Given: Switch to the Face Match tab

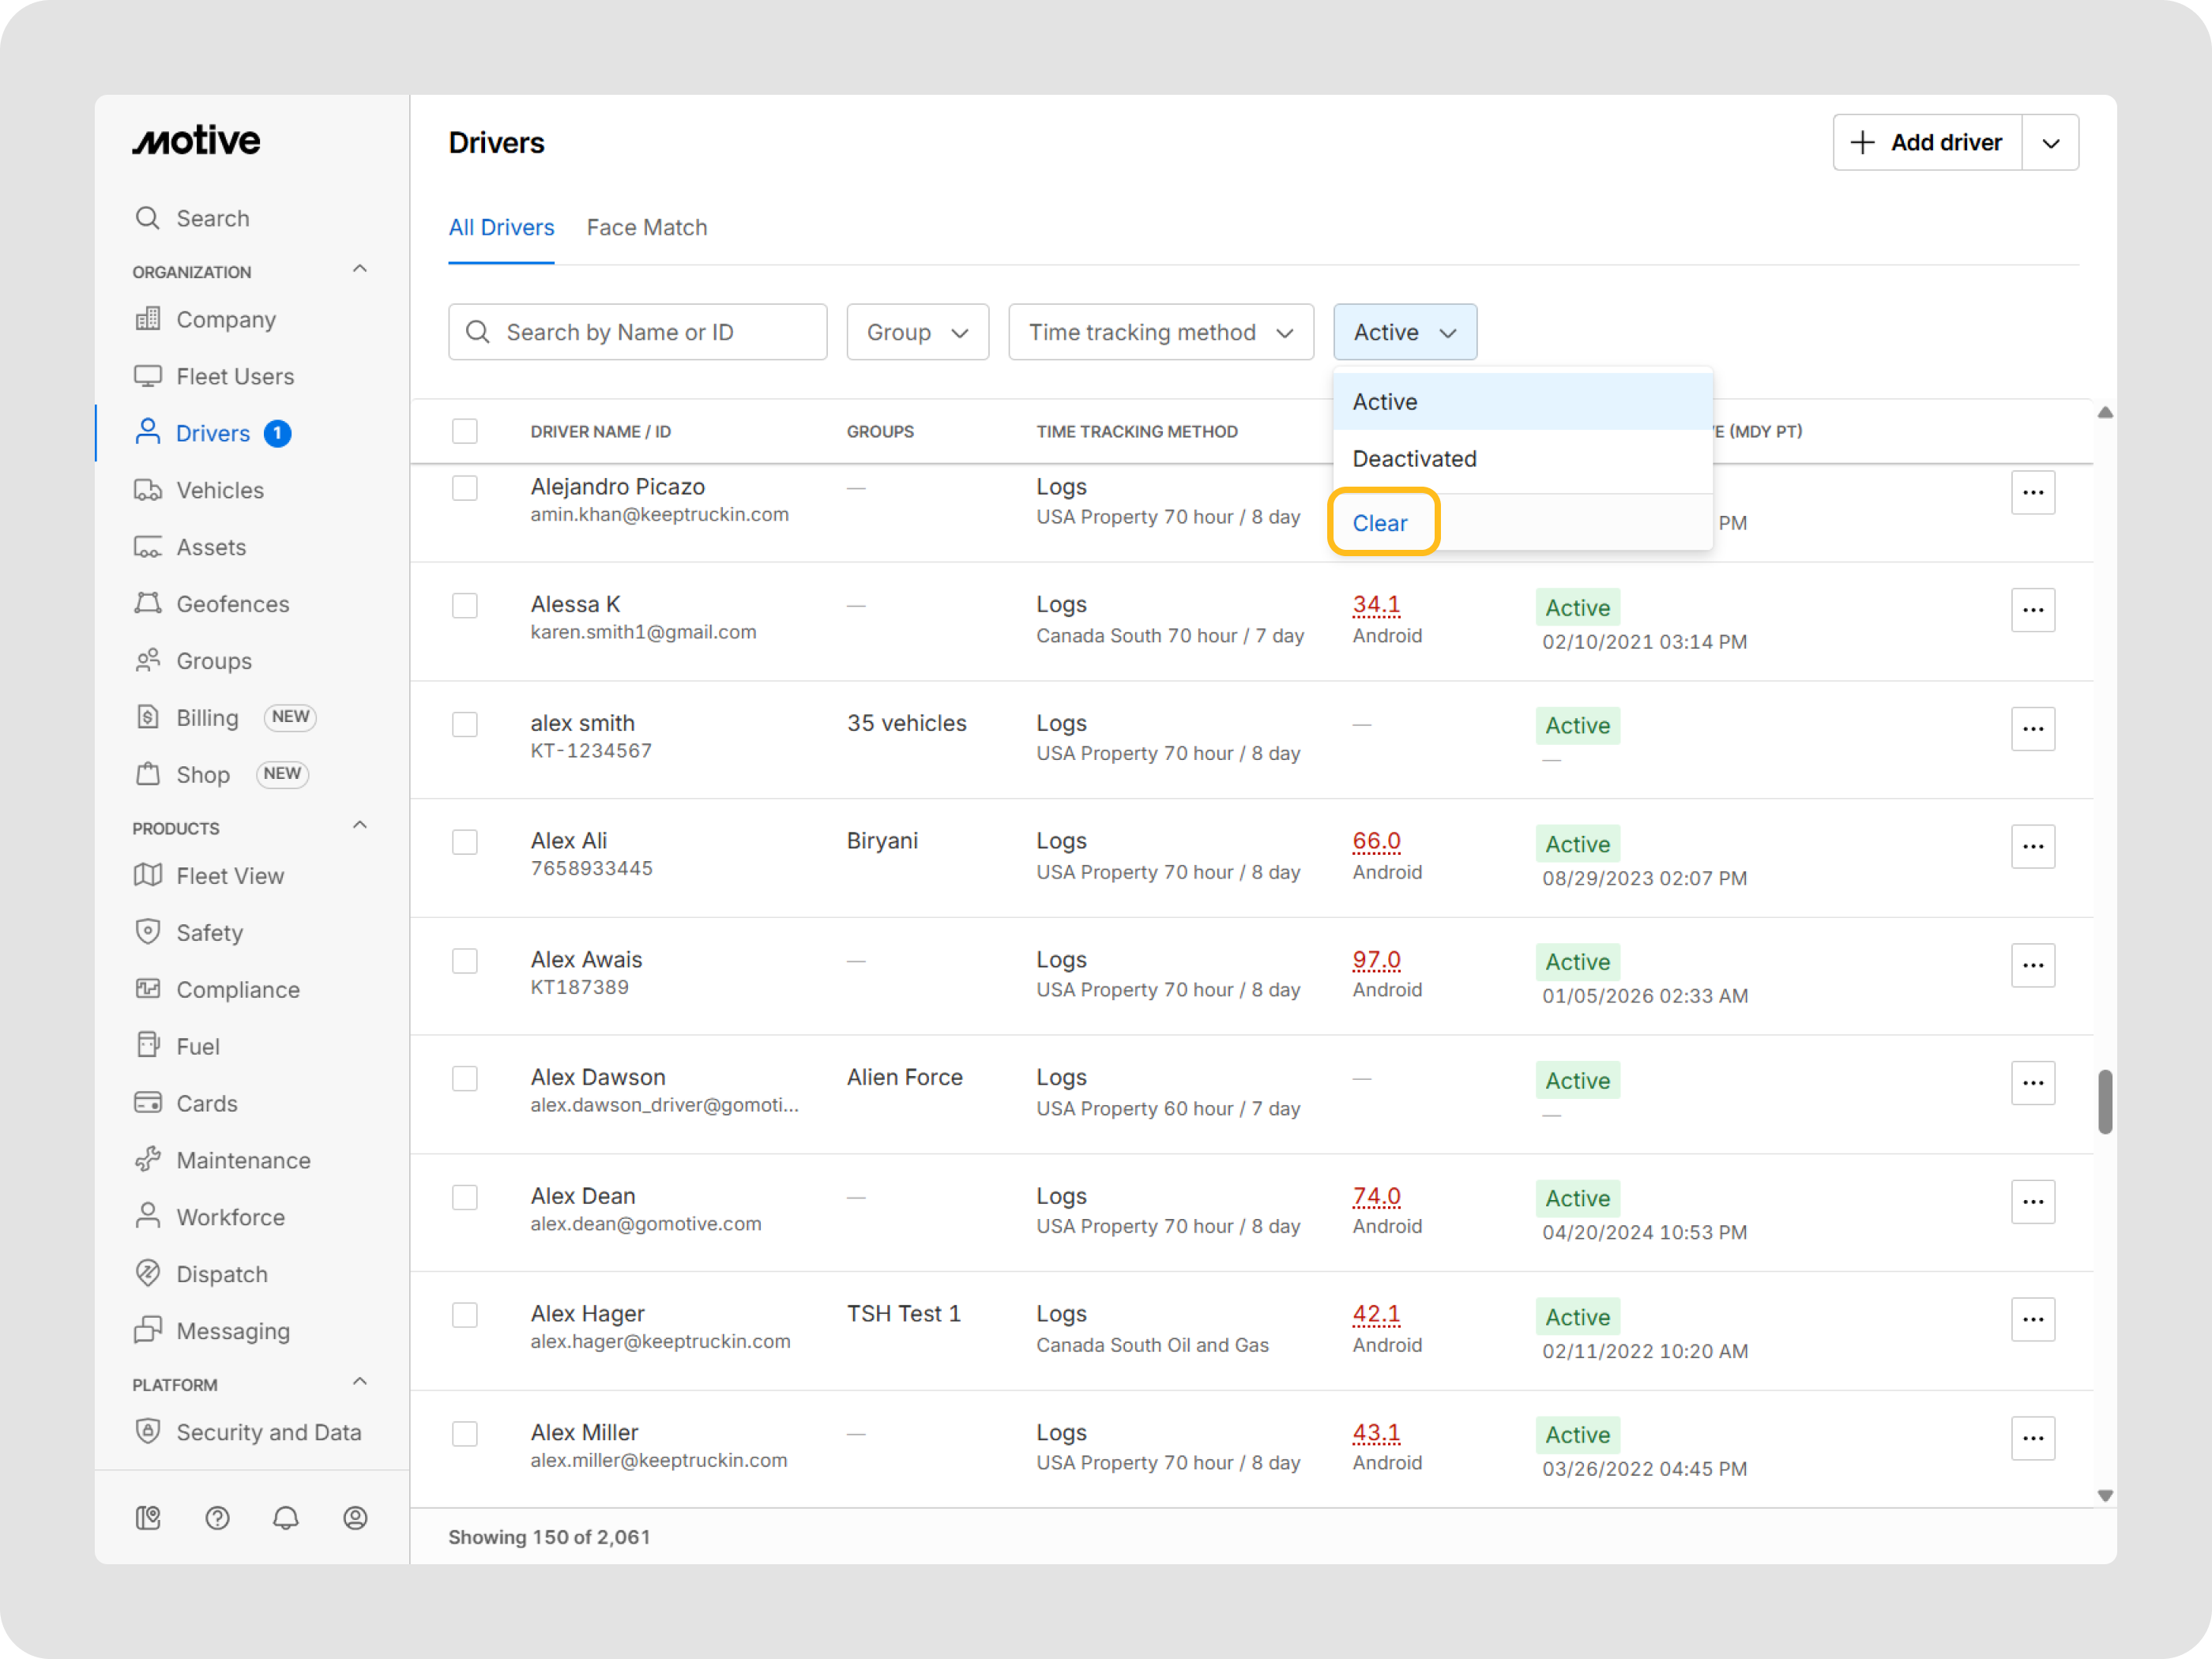Looking at the screenshot, I should coord(646,228).
